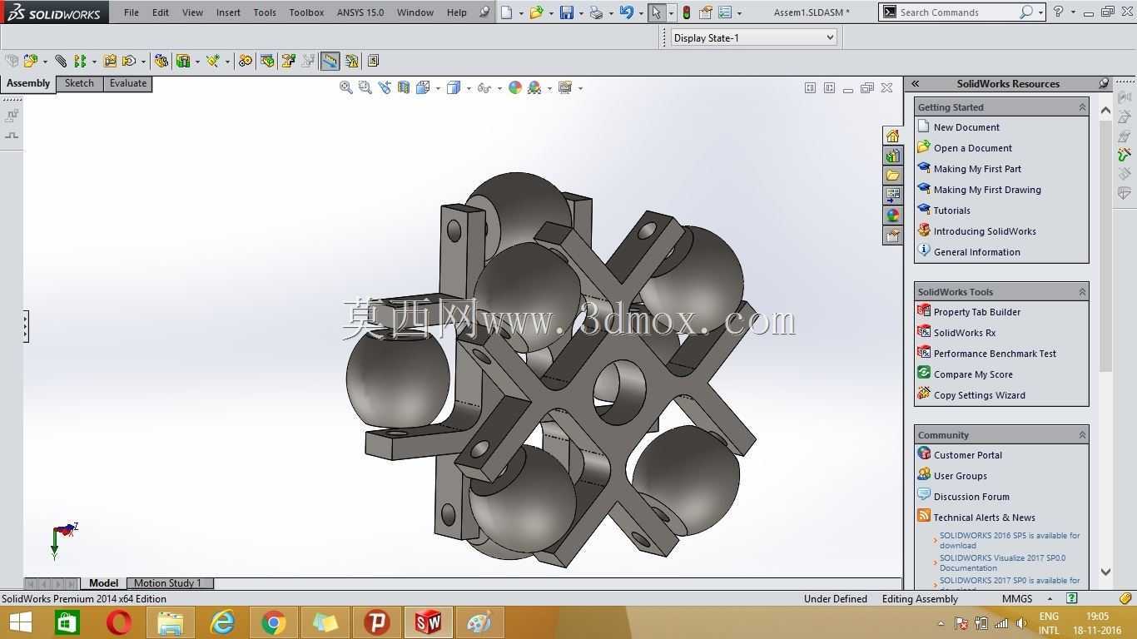Viewport: 1137px width, 639px height.
Task: Collapse the task pane with double chevron
Action: (x=915, y=83)
